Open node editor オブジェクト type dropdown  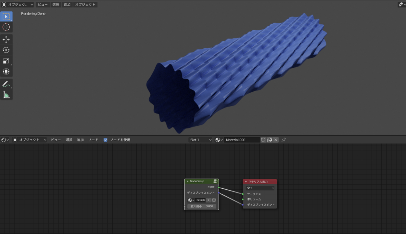[29, 140]
